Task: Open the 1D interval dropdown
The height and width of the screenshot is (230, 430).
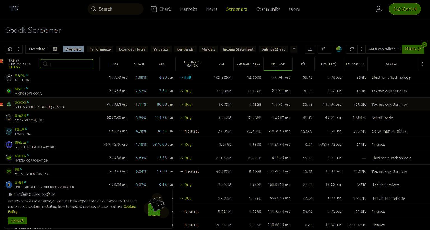Action: [x=325, y=49]
